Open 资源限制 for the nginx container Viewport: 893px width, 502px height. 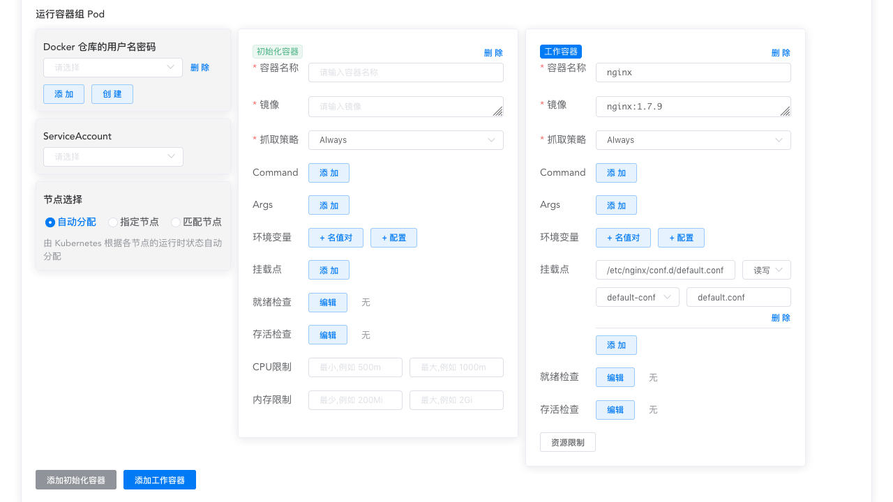[567, 441]
